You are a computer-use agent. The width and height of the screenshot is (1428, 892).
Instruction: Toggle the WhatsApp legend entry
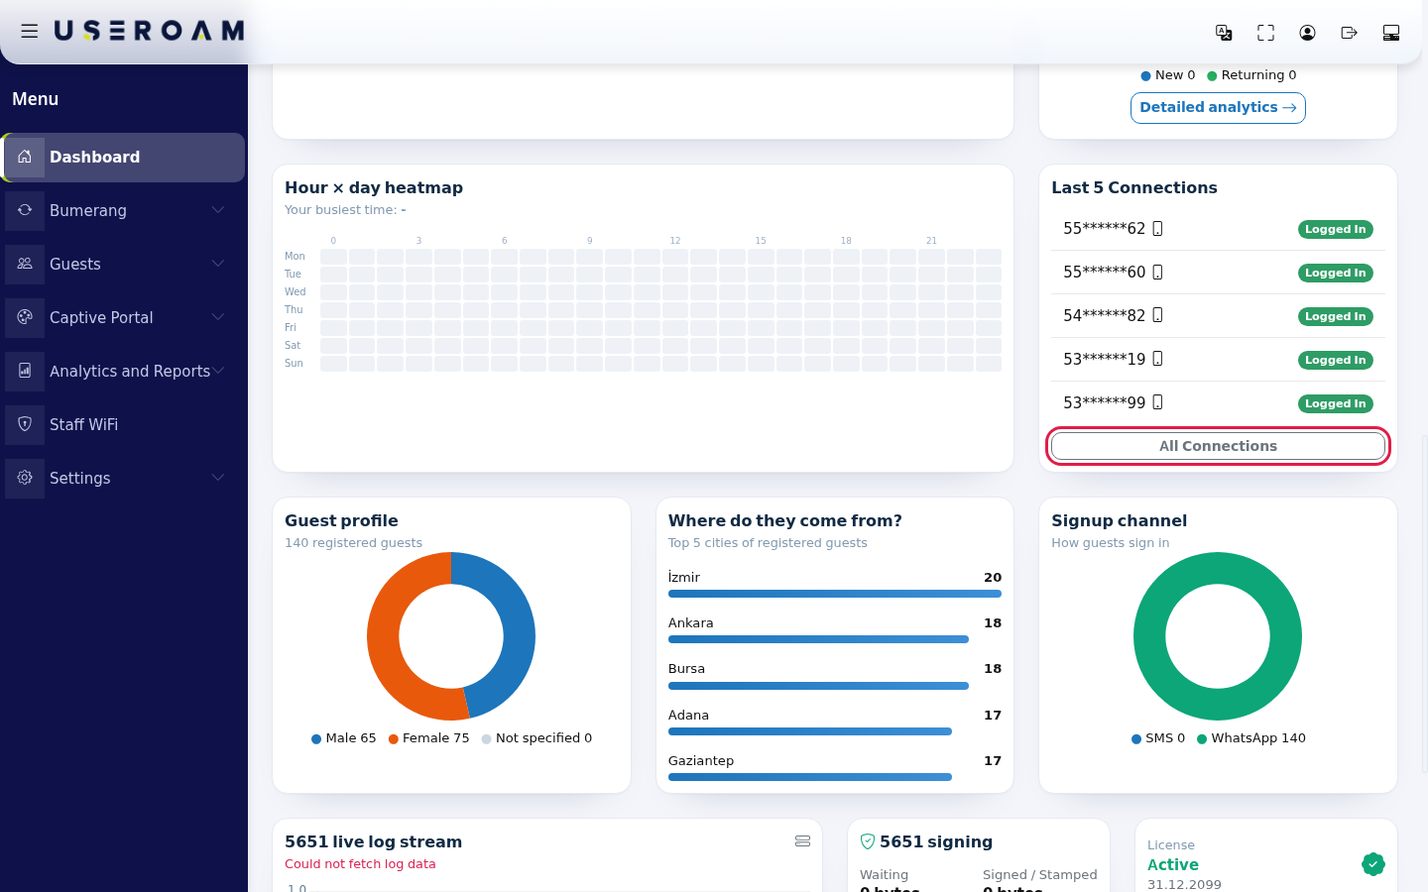click(1251, 738)
